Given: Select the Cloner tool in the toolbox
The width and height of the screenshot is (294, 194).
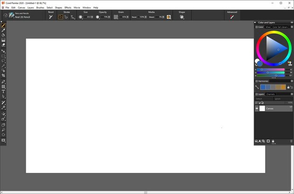Looking at the screenshot, I should 3,103.
